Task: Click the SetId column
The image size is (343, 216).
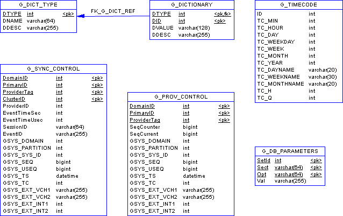Action: click(x=263, y=161)
